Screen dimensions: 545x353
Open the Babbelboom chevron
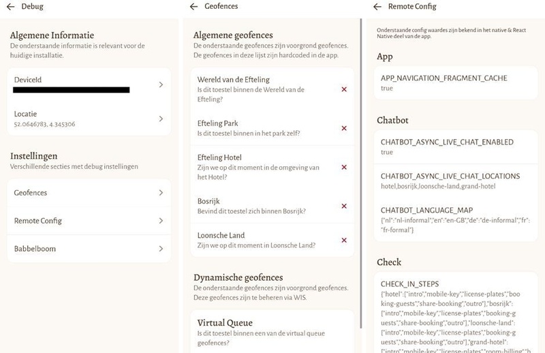pyautogui.click(x=161, y=249)
